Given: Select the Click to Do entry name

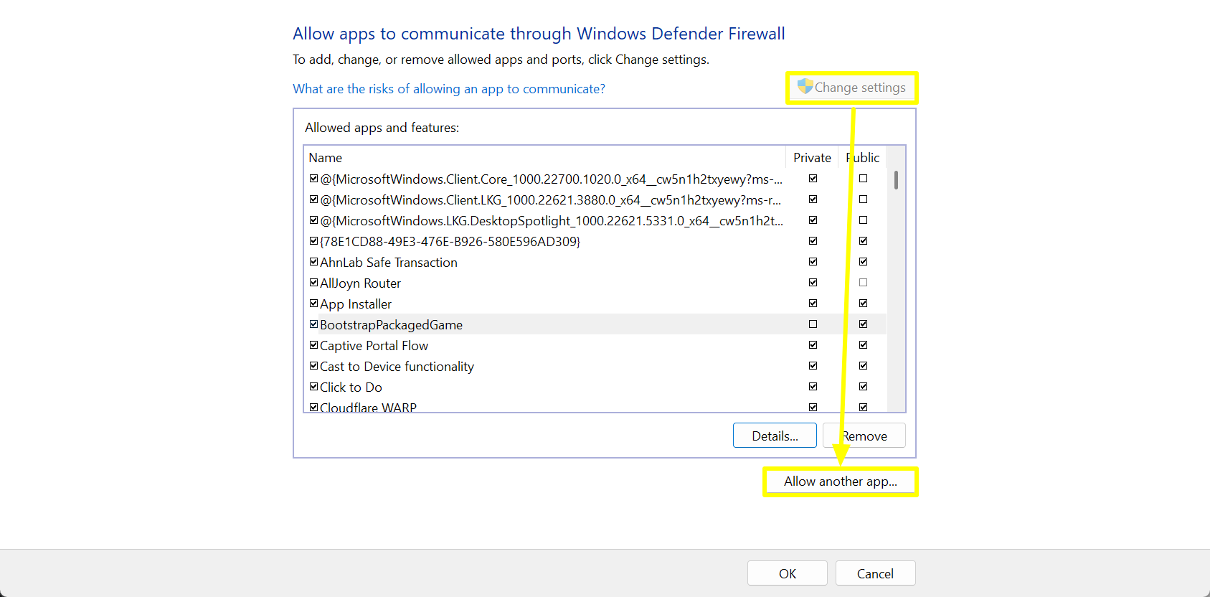Looking at the screenshot, I should pyautogui.click(x=351, y=387).
